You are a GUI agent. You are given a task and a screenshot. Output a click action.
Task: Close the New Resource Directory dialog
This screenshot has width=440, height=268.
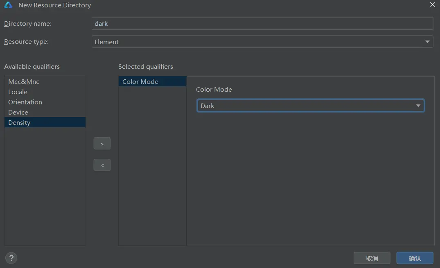pos(432,5)
